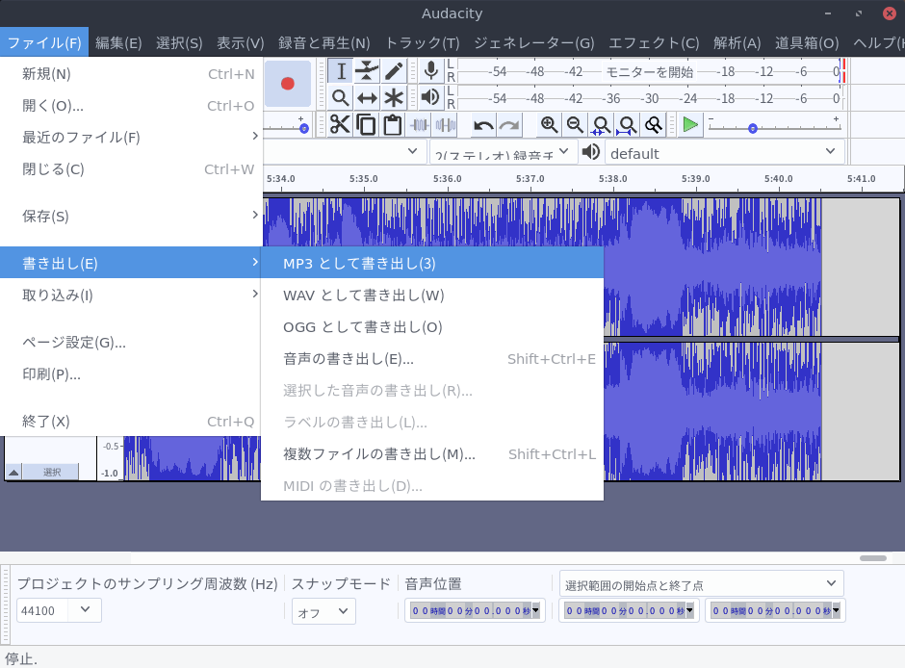Cut the selected audio with scissors icon

(x=340, y=124)
